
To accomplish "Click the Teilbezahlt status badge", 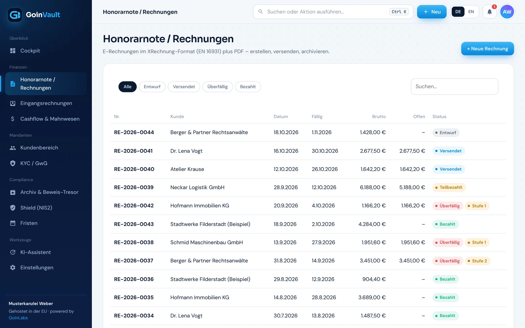I will pos(449,188).
